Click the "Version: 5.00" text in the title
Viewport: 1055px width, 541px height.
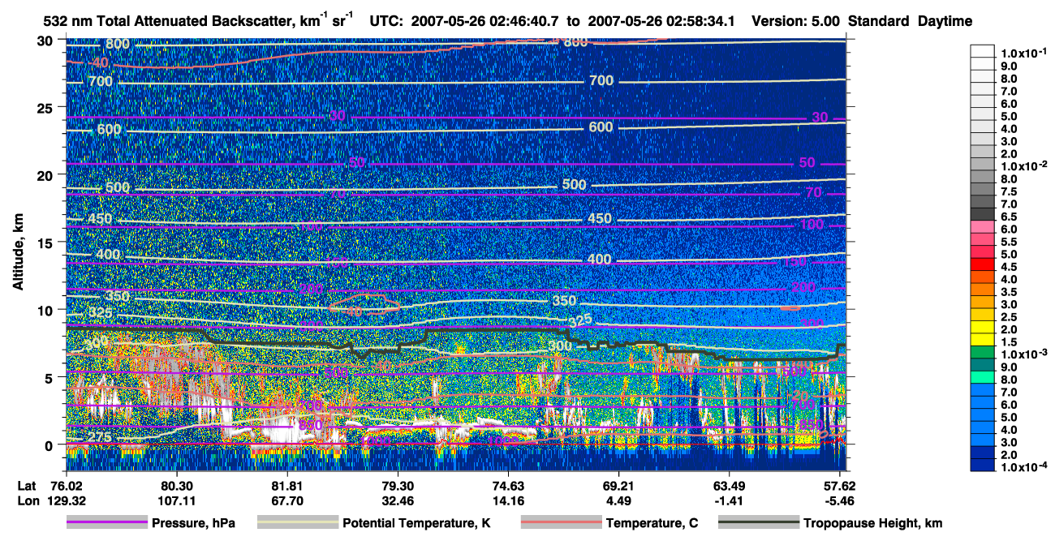coord(797,20)
